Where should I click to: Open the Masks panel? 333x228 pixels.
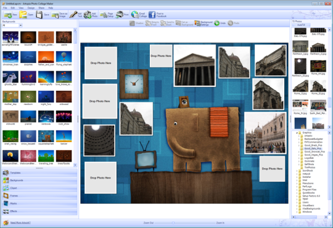click(39, 203)
